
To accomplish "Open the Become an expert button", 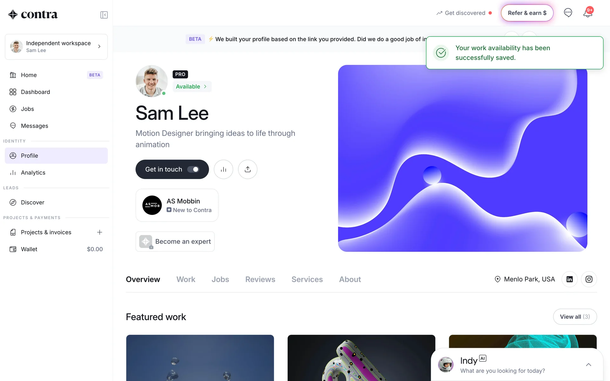I will (x=175, y=242).
